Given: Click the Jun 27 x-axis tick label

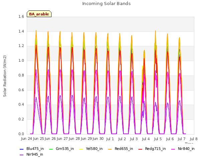Looking at the screenshot, I should tap(62, 139).
